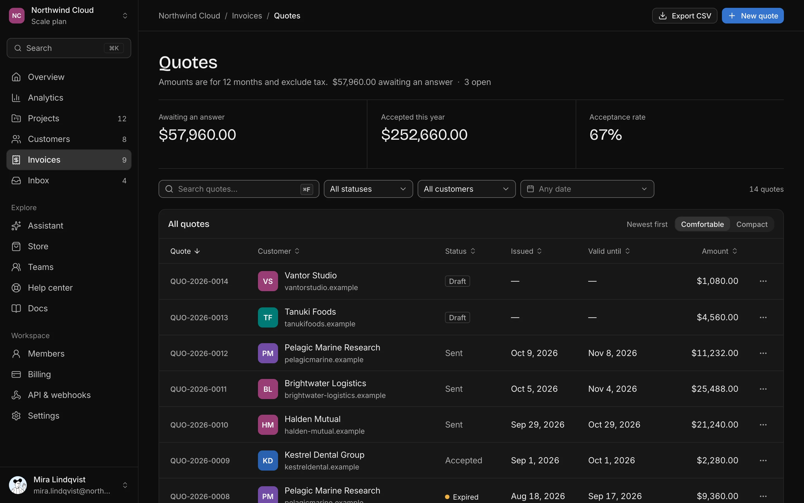Switch to Compact row density
The height and width of the screenshot is (503, 804).
click(x=752, y=224)
